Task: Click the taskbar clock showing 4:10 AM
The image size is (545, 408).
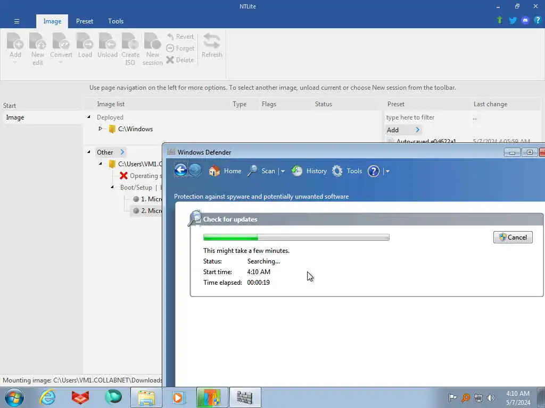Action: [517, 398]
